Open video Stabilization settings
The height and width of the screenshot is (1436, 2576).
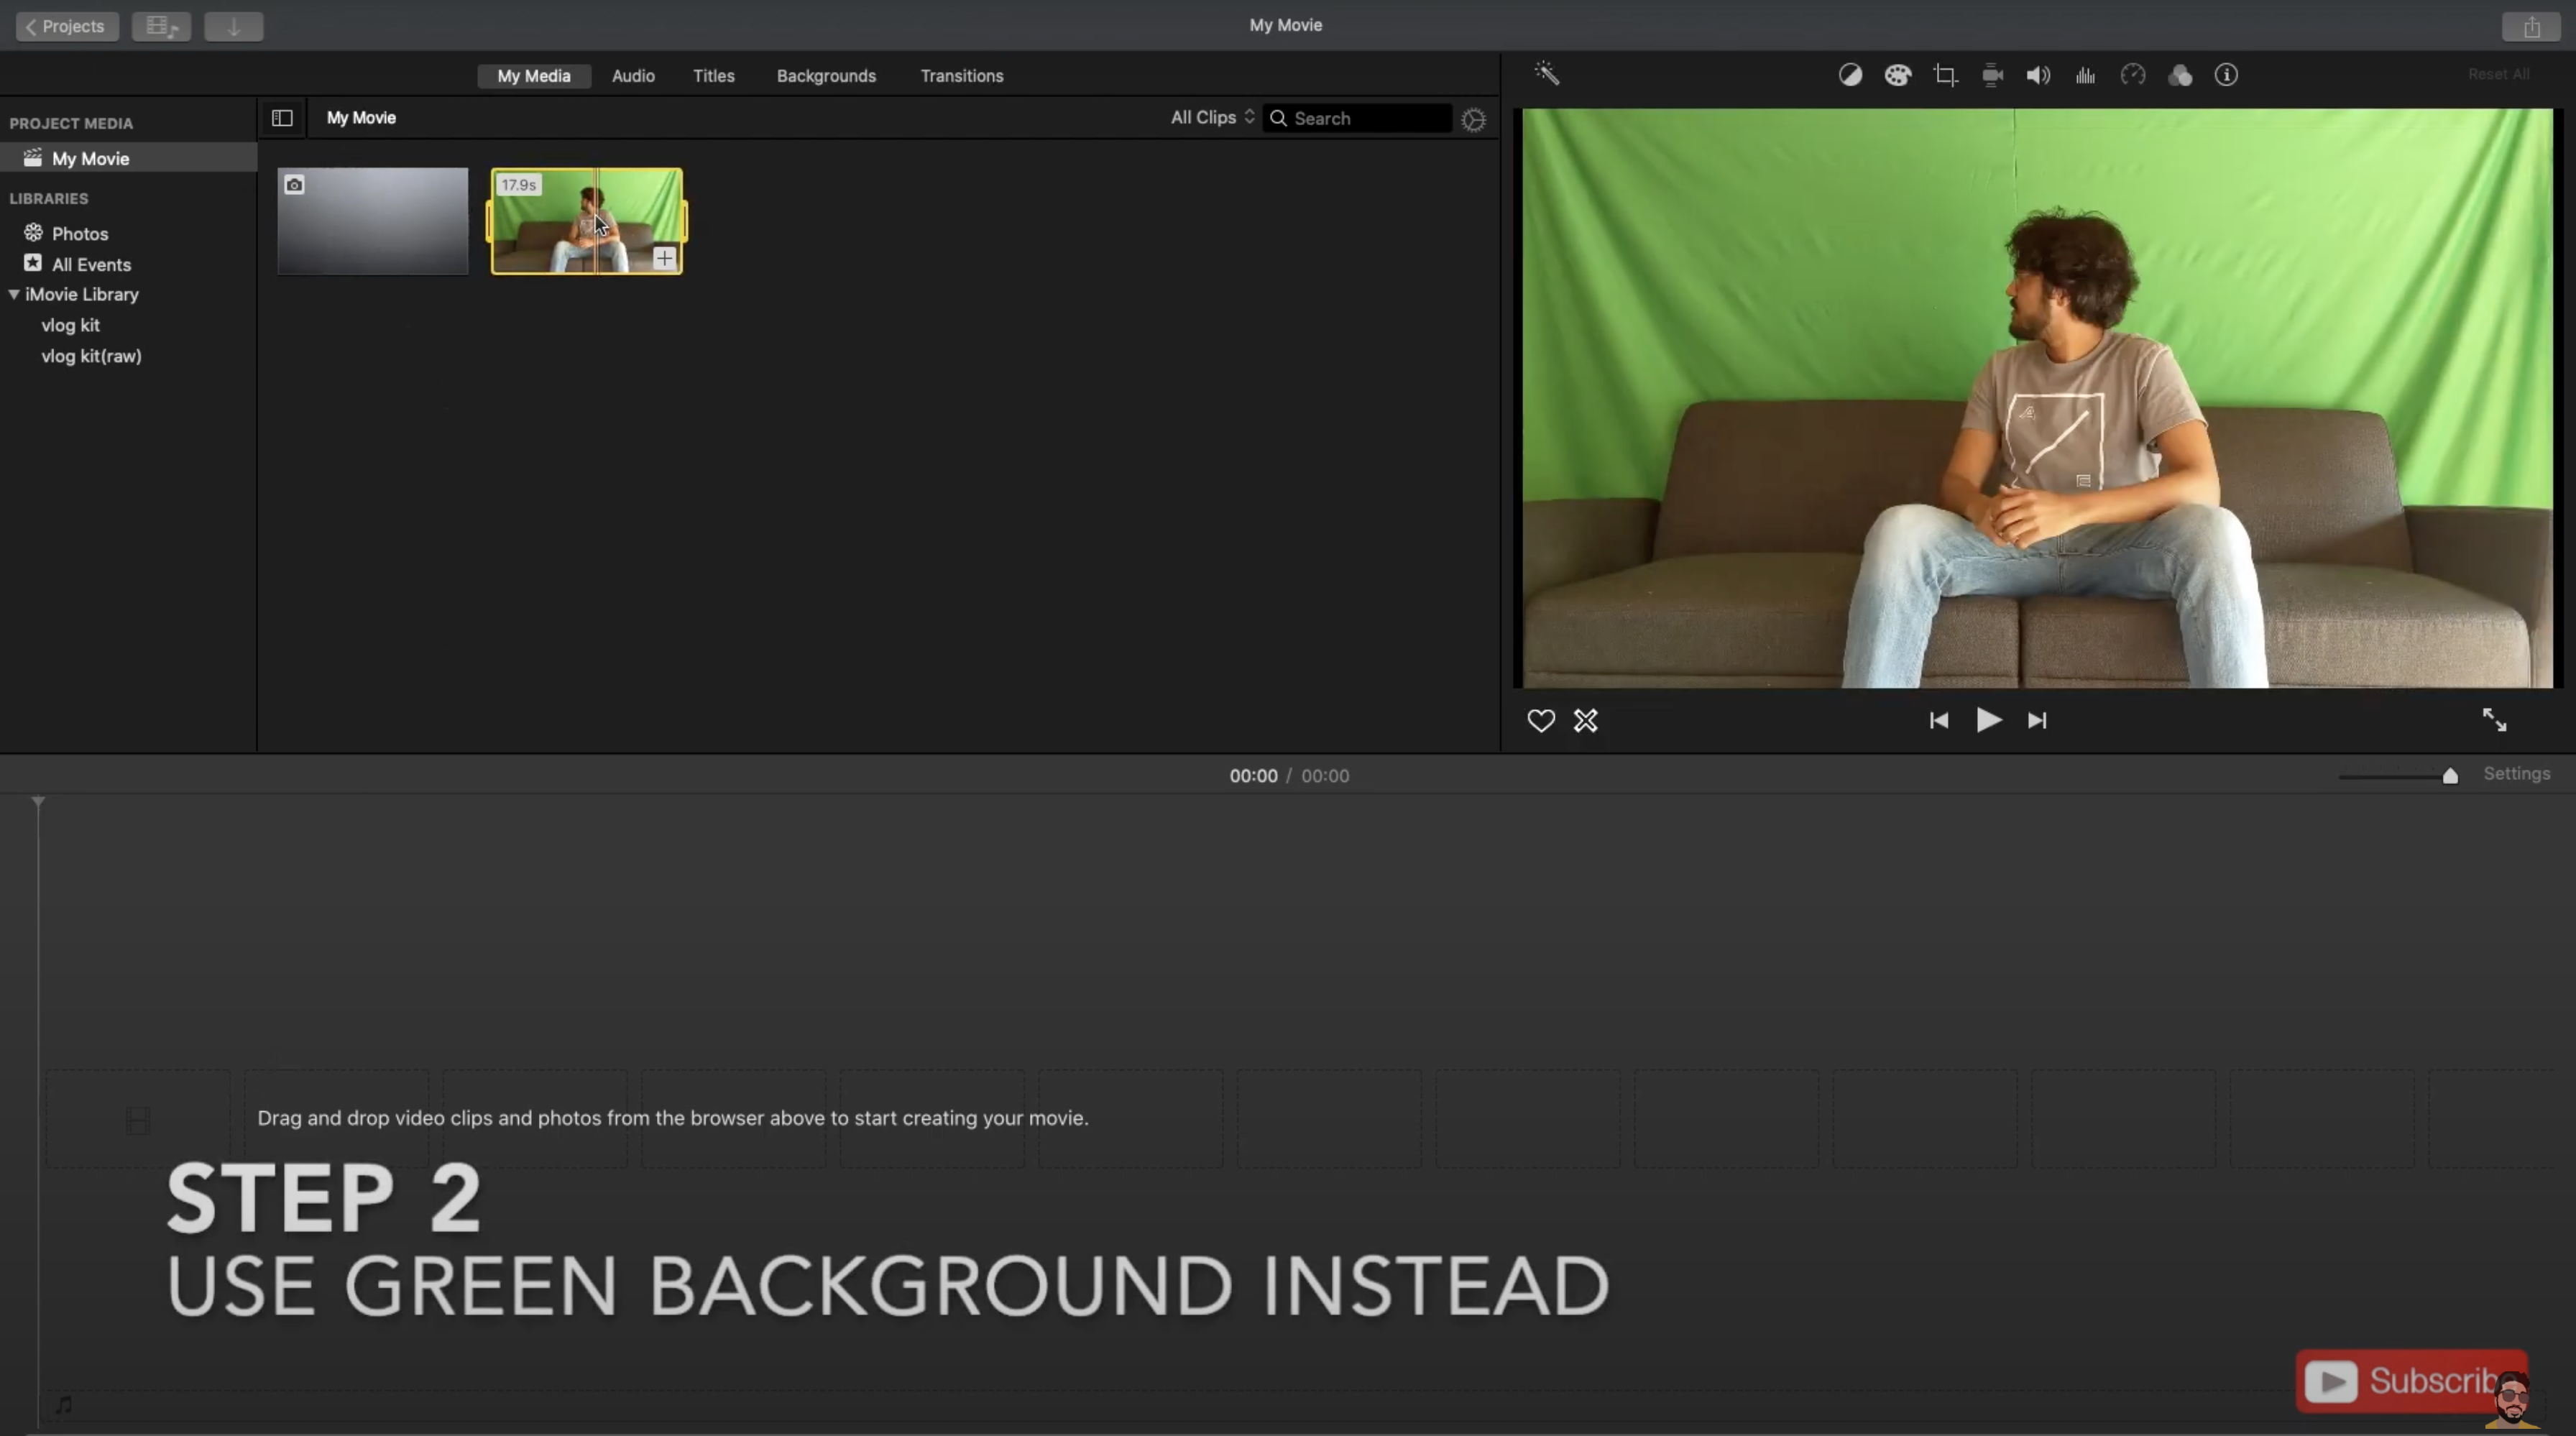1992,75
